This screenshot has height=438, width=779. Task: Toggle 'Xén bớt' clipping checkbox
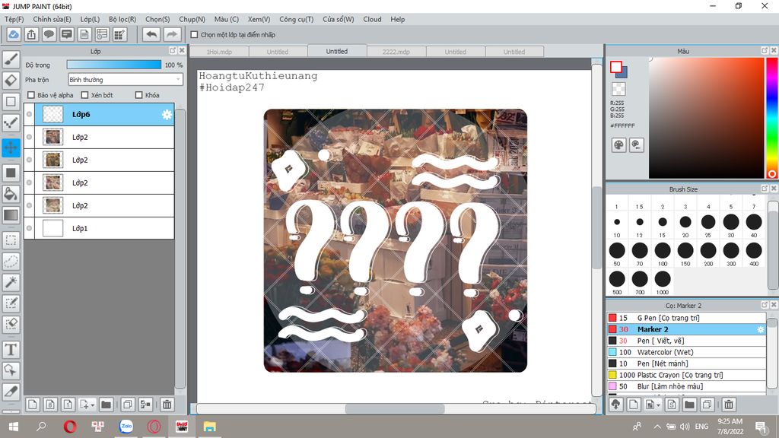[x=84, y=95]
